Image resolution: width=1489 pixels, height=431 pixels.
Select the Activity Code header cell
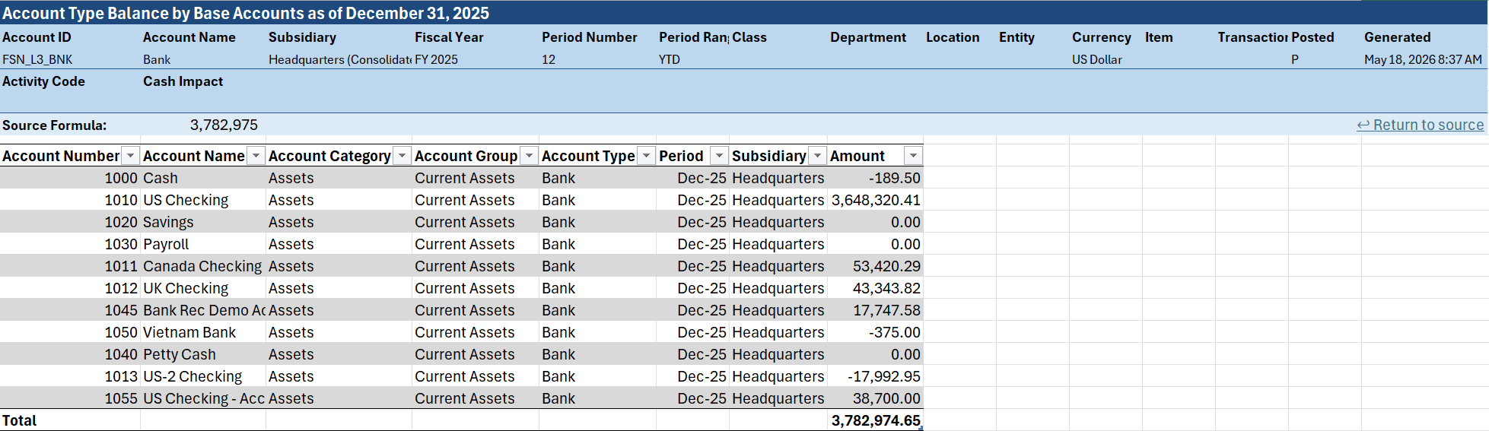pos(70,81)
